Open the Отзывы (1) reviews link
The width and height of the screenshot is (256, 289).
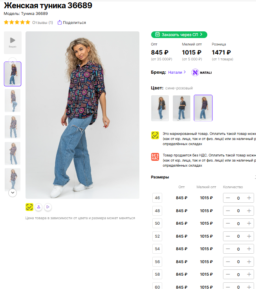coord(42,22)
